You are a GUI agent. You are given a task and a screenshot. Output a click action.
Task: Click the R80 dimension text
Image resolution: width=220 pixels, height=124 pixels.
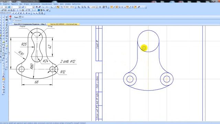[x=32, y=66]
